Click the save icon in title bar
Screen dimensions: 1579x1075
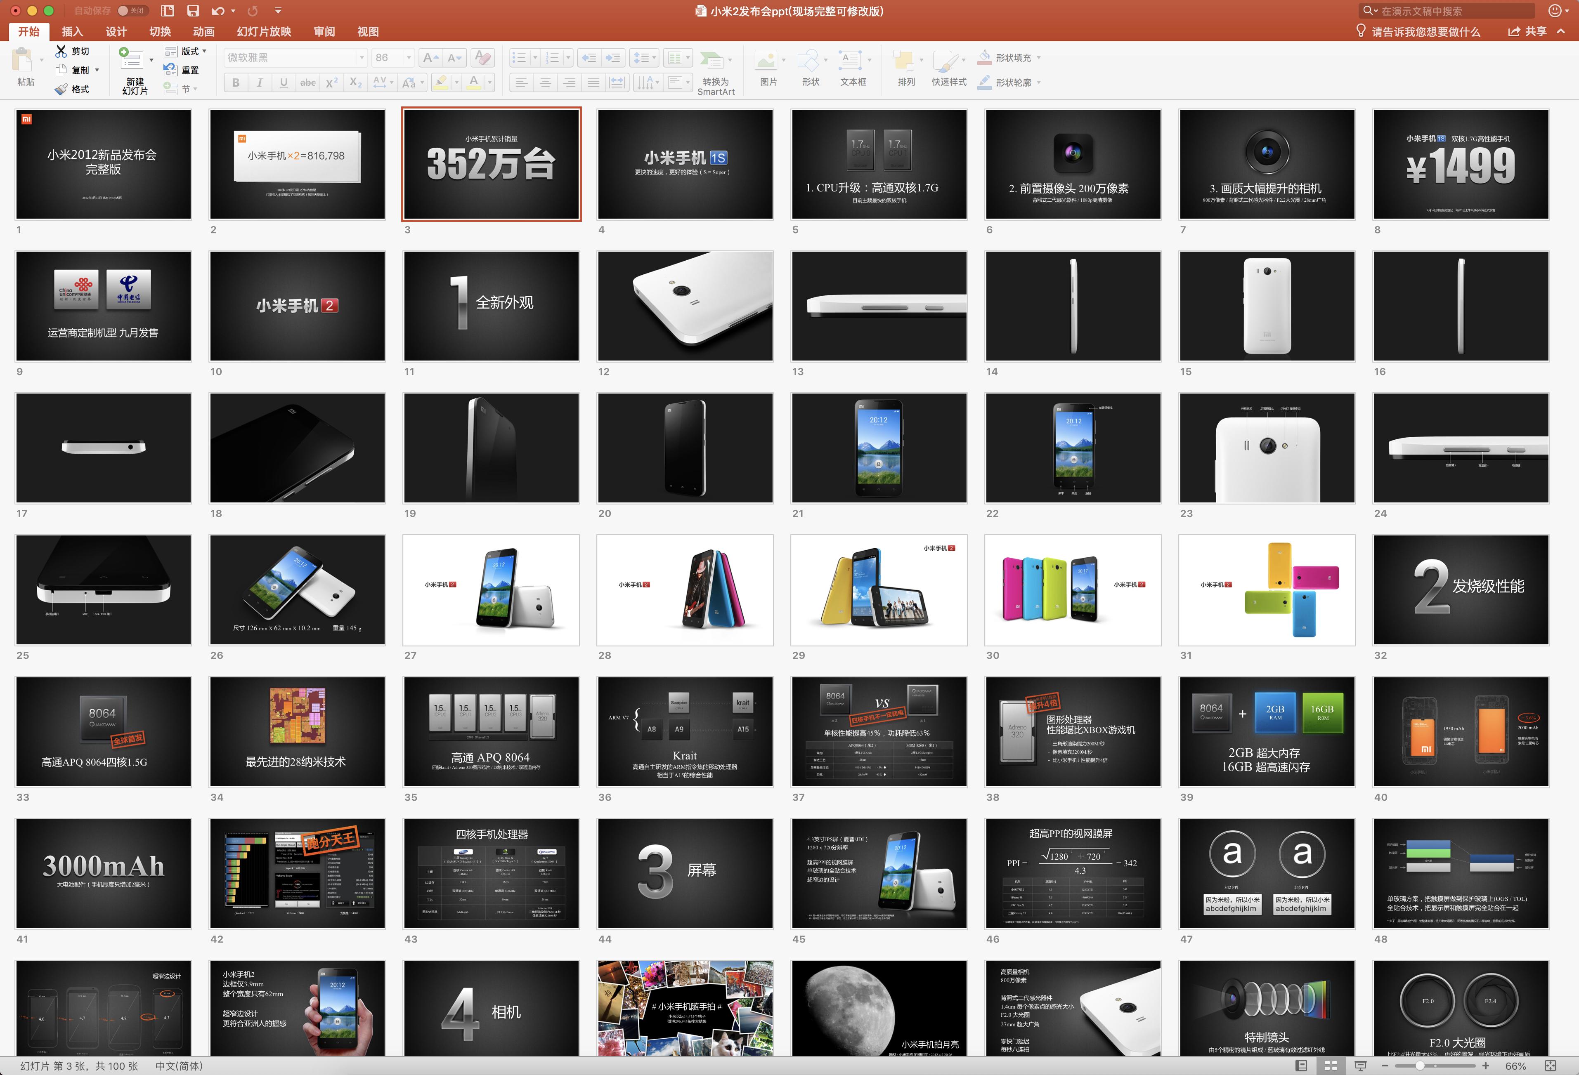193,11
